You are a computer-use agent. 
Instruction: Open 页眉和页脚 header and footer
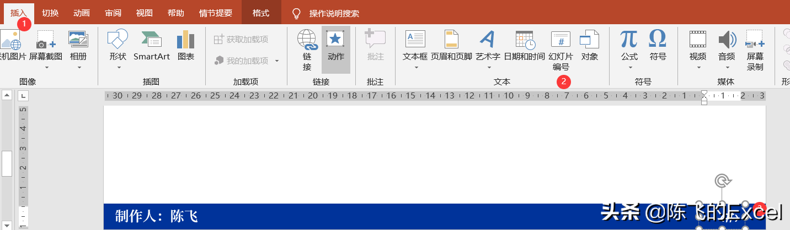tap(452, 45)
